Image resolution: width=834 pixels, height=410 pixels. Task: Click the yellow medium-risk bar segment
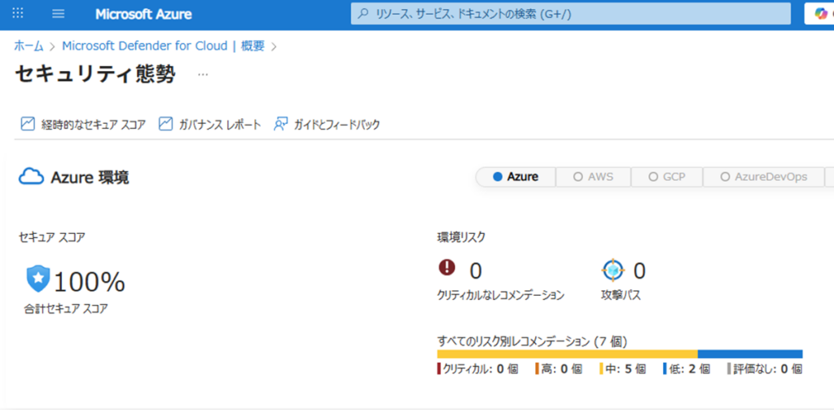(x=567, y=354)
